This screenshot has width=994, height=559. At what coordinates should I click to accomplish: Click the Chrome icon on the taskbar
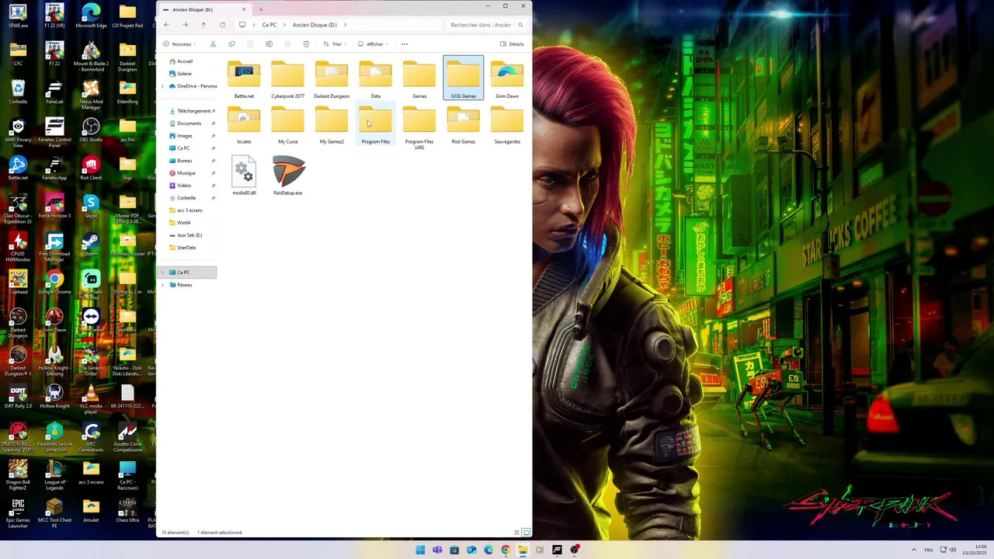pyautogui.click(x=506, y=550)
